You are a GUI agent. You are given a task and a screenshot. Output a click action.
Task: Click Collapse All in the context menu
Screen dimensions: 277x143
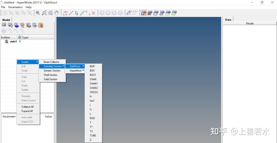(x=28, y=107)
